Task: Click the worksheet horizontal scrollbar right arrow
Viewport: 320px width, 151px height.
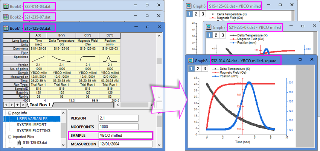Action: tap(151, 105)
